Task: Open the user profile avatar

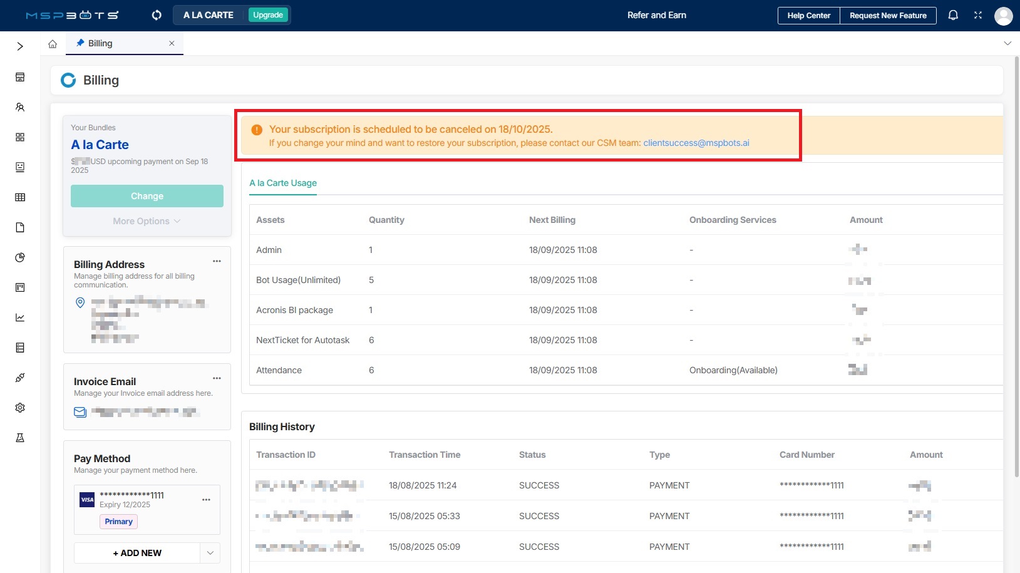Action: (1003, 16)
